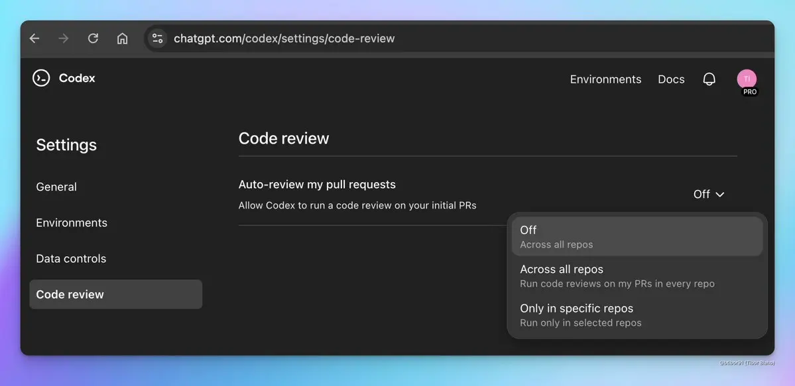Choose Across all repos option
Viewport: 795px width, 386px height.
[637, 276]
